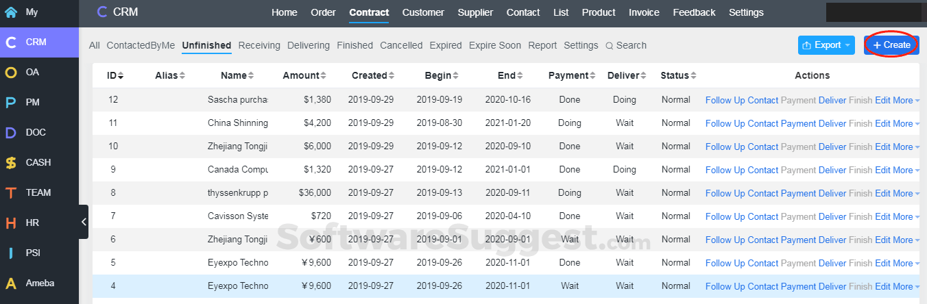Sort table by Amount column arrows

[325, 75]
